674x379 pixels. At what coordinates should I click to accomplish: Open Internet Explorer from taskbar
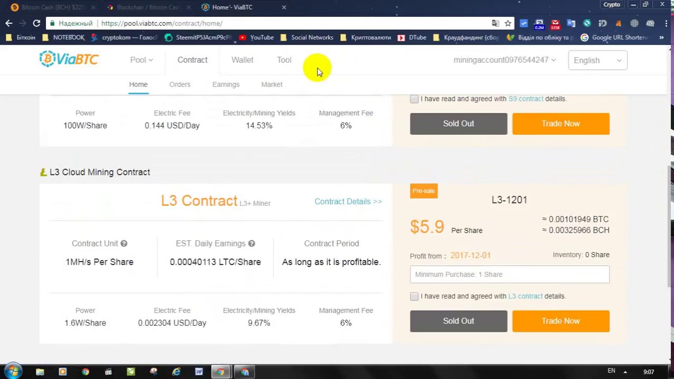176,372
